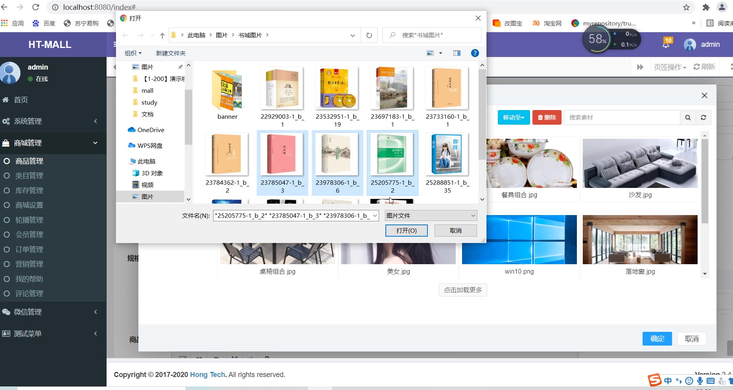The image size is (733, 390).
Task: Click the view mode icon in dialog
Action: tap(430, 53)
